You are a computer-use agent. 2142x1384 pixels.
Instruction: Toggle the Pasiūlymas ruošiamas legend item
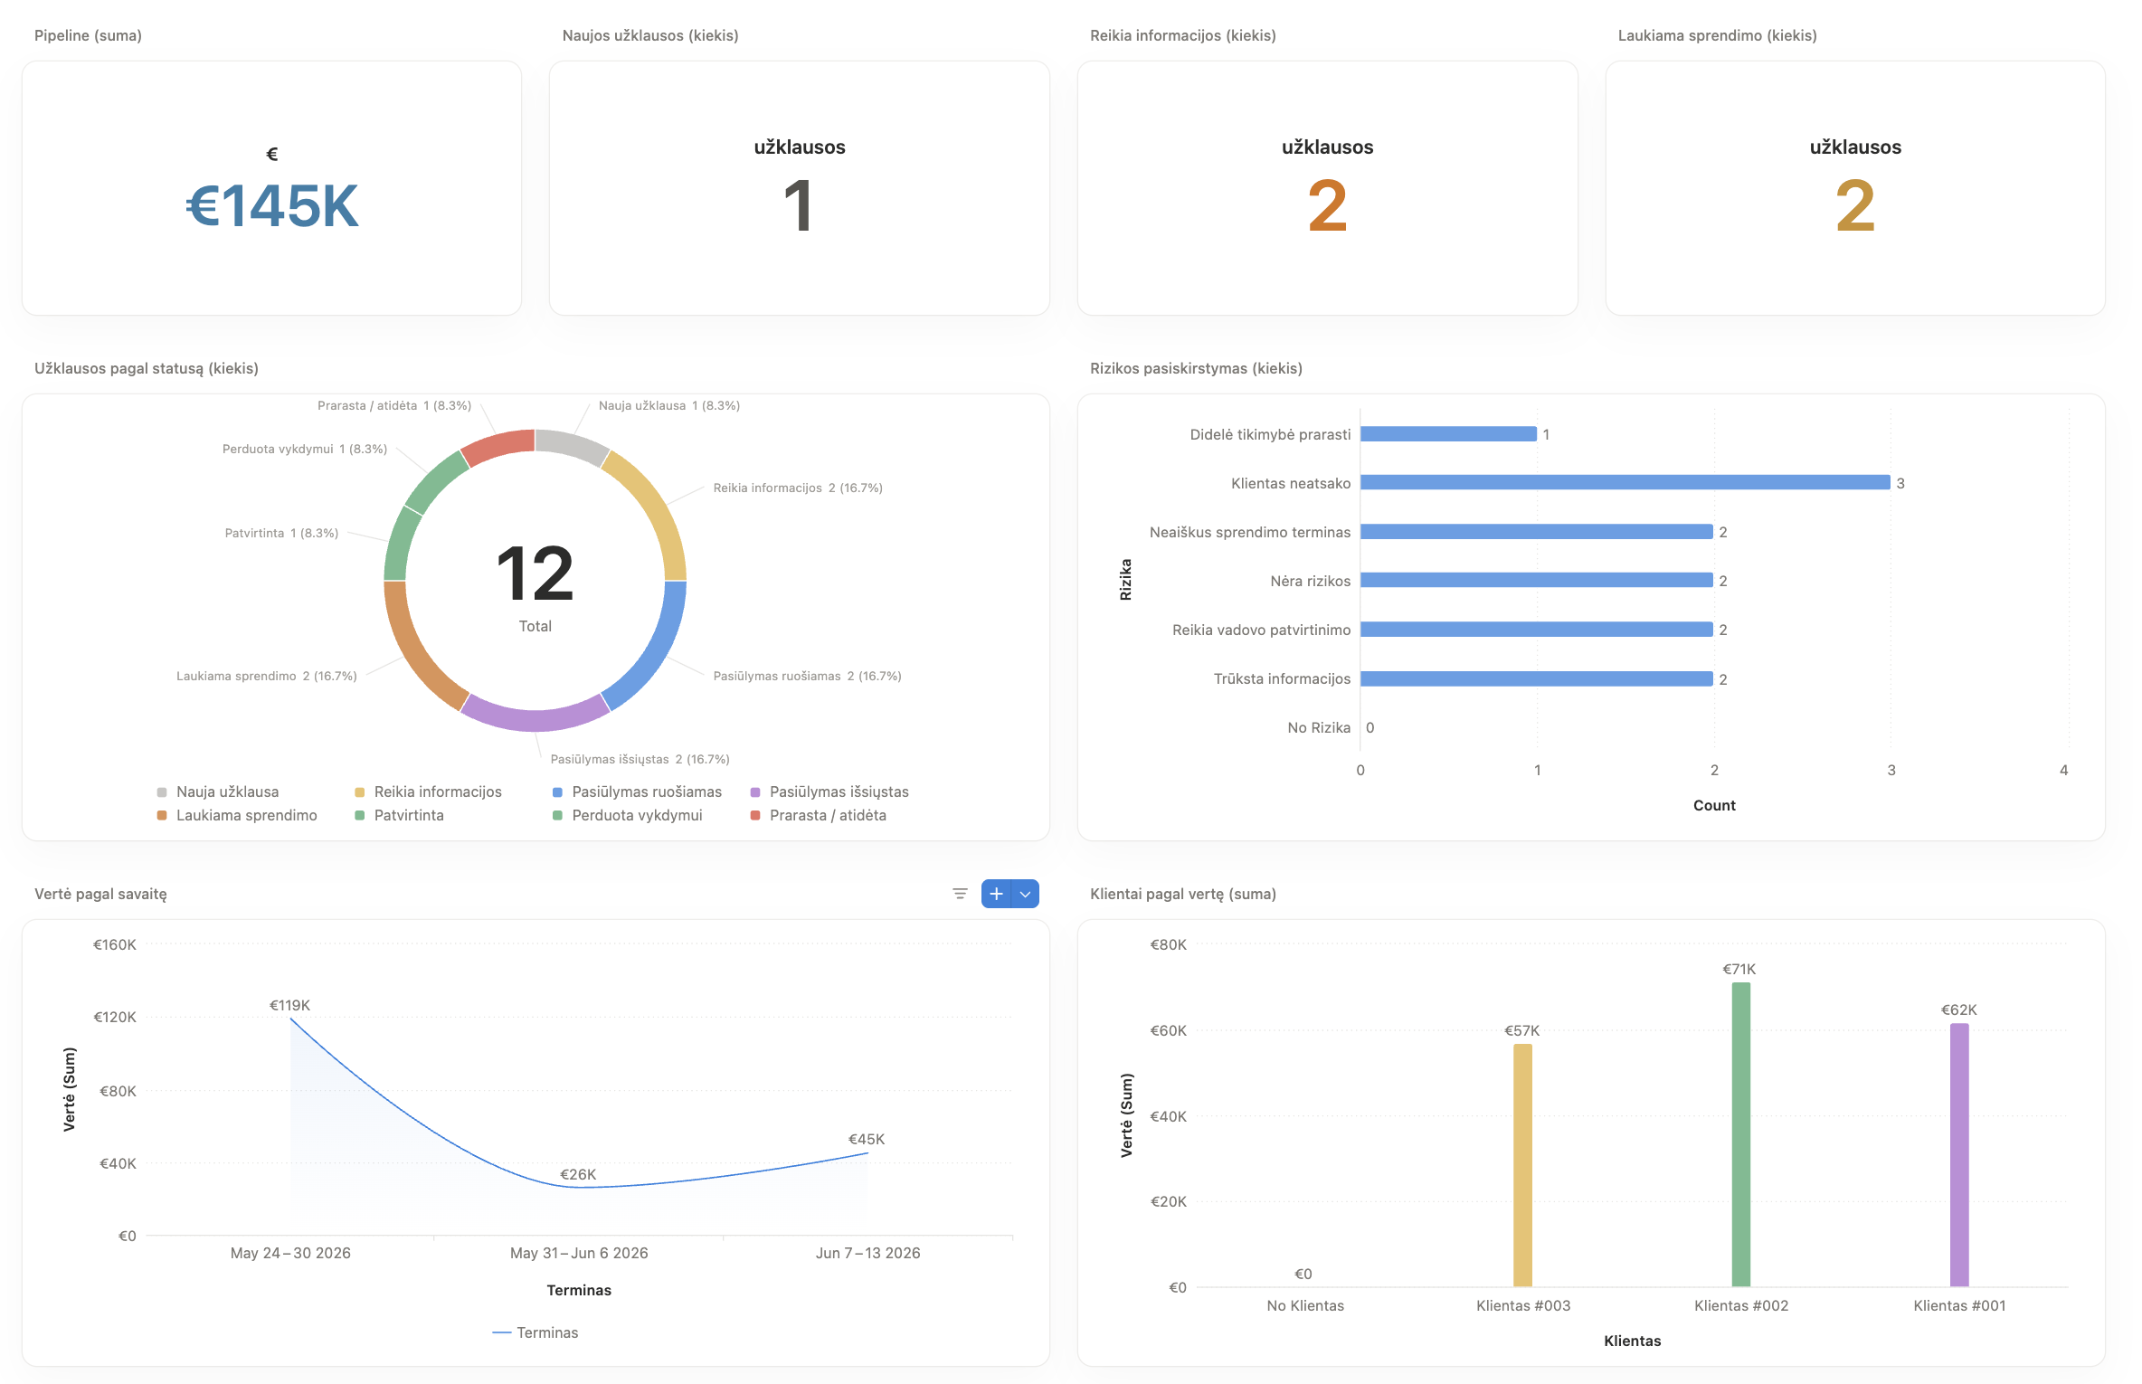[637, 792]
